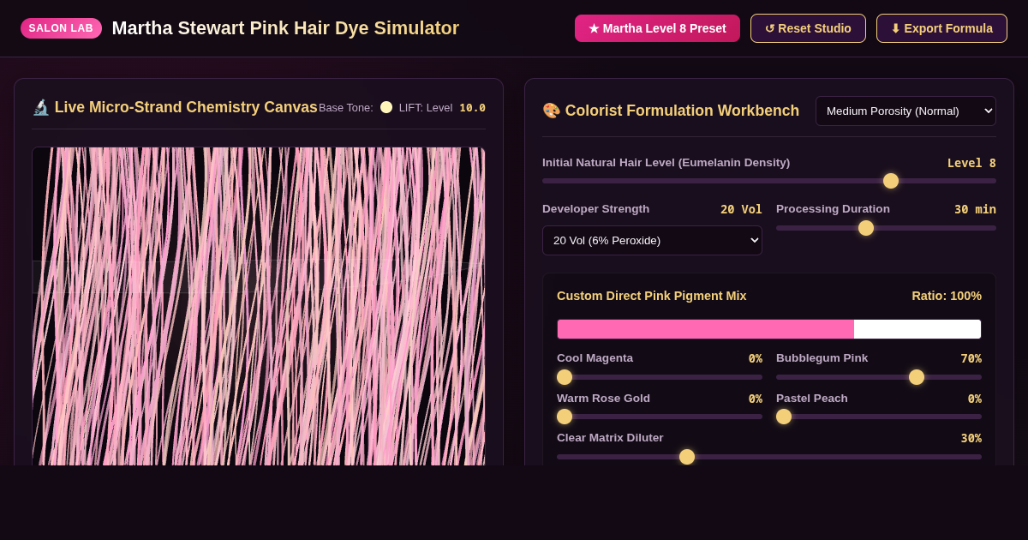Click the Base Tone color swatch dot
The image size is (1028, 540).
tap(386, 107)
